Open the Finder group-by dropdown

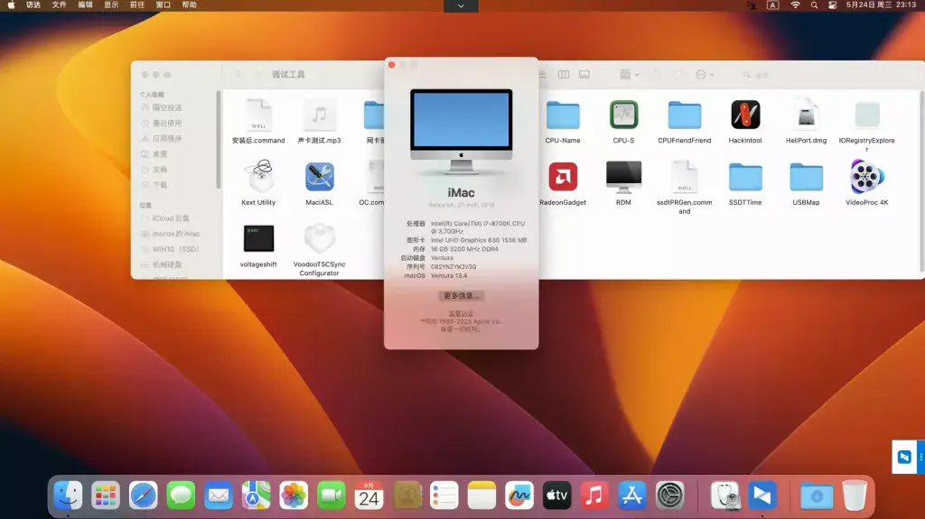629,74
